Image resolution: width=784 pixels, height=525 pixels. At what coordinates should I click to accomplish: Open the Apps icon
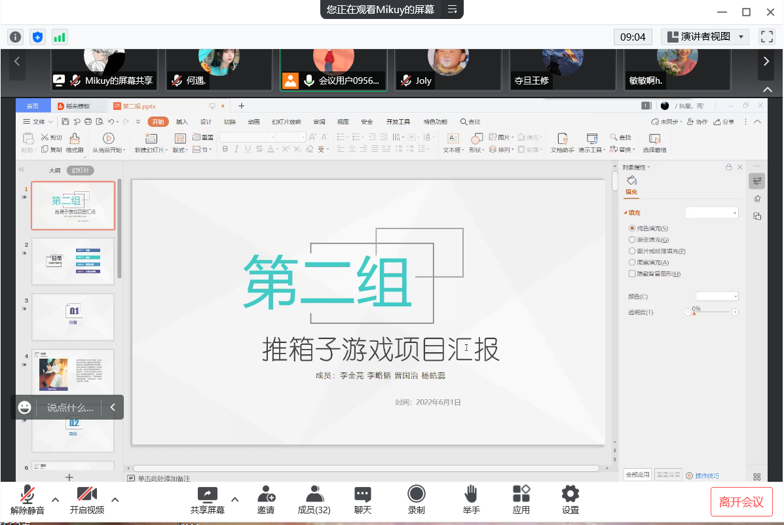point(521,495)
